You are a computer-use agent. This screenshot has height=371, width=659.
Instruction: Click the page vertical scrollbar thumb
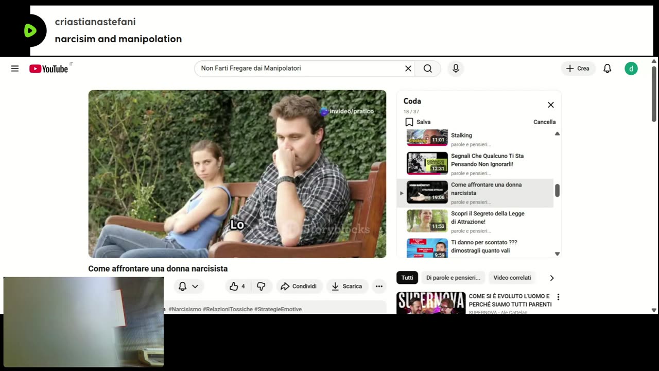click(x=654, y=94)
